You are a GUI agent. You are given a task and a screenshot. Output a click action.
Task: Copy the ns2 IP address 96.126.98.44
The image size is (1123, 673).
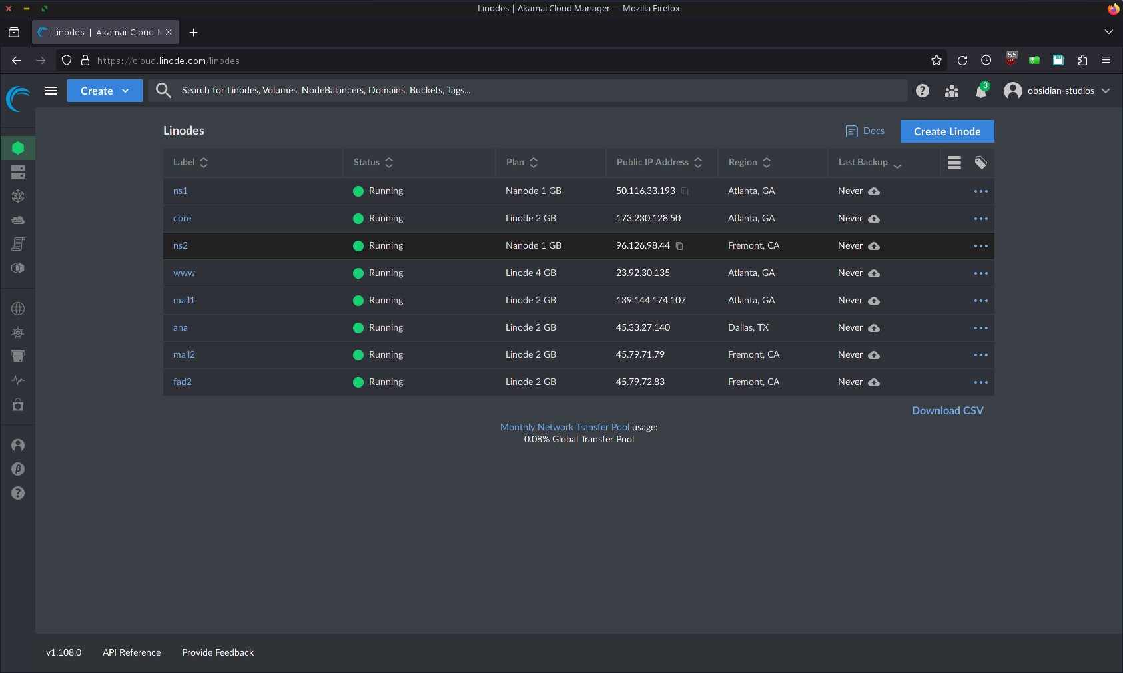click(x=679, y=246)
